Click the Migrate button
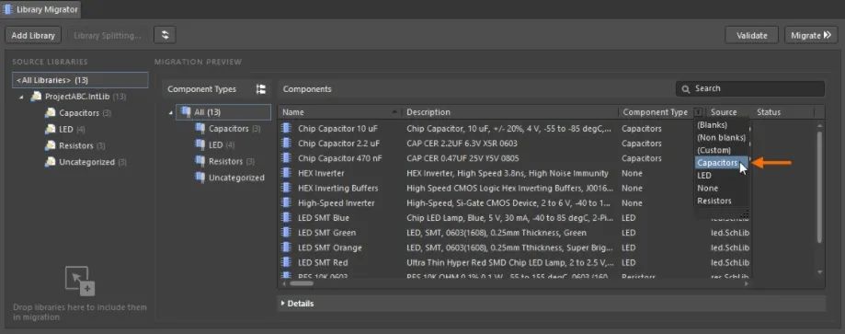Viewport: 845px width, 334px height. coord(811,35)
